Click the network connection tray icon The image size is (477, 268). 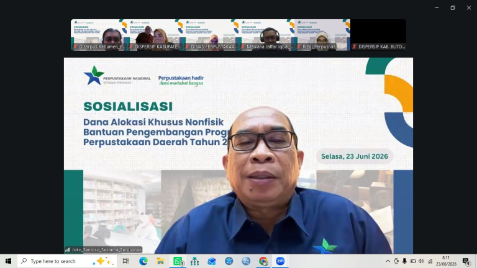pyautogui.click(x=430, y=261)
